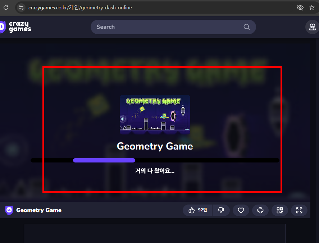Click the Geometry Game title in bottom bar
Viewport: 319px width, 243px height.
tap(39, 210)
